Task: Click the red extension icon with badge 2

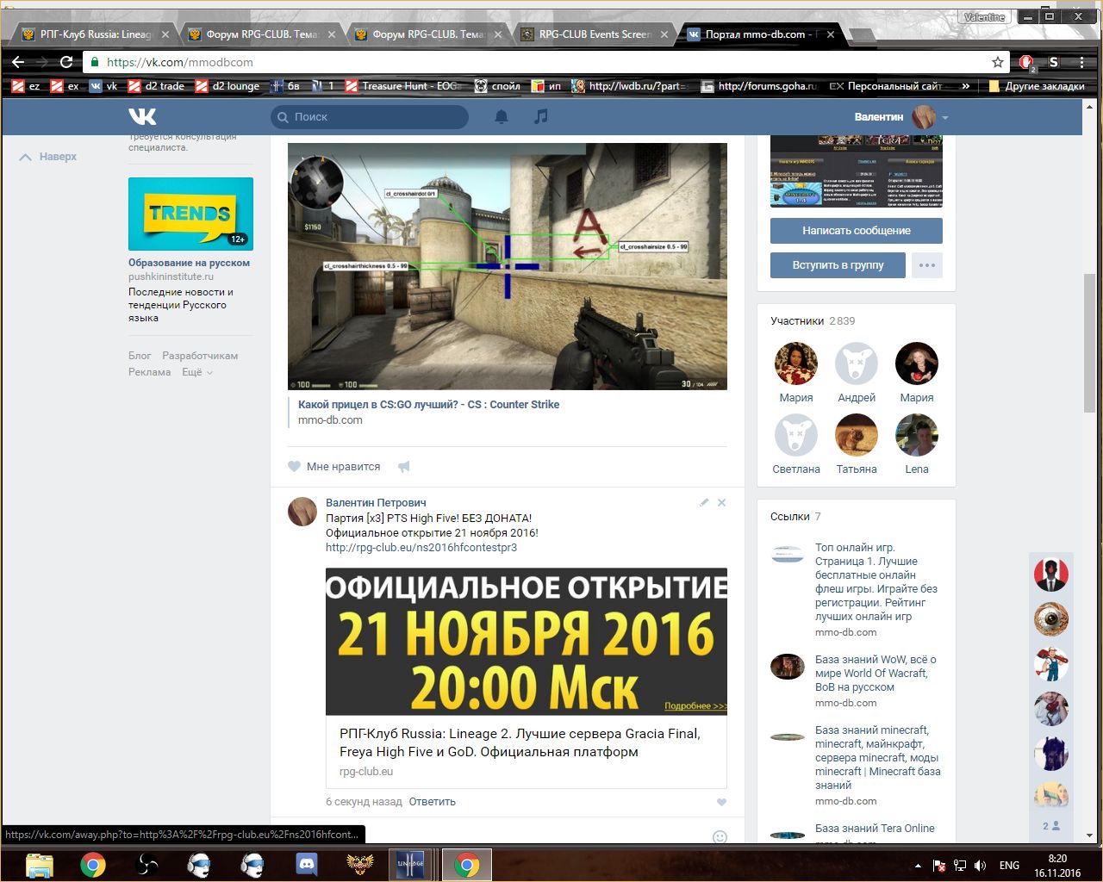Action: pos(1027,63)
